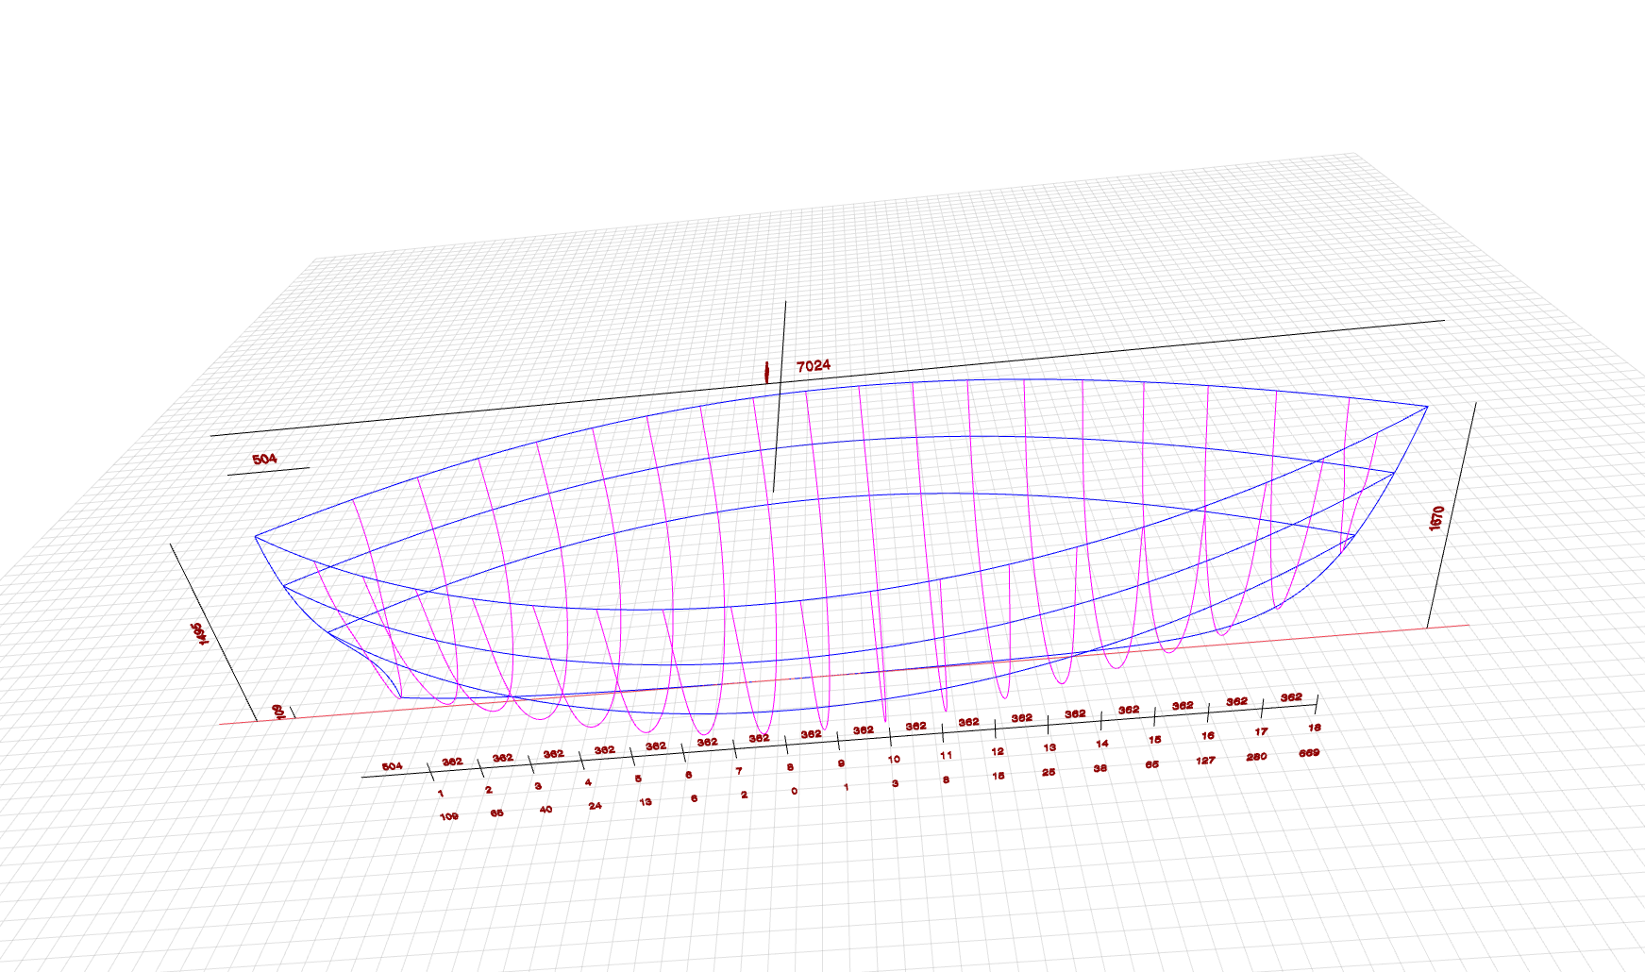The height and width of the screenshot is (972, 1645).
Task: Click station number 14 on the ruler
Action: (x=1101, y=744)
